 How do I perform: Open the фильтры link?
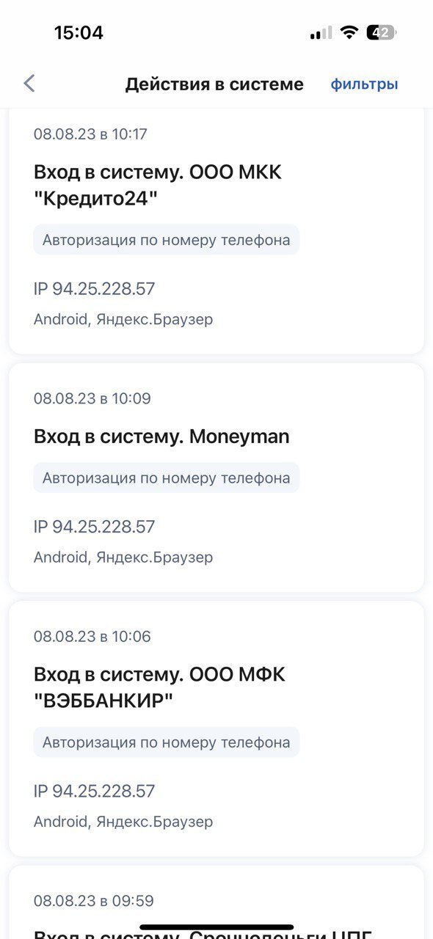coord(364,84)
